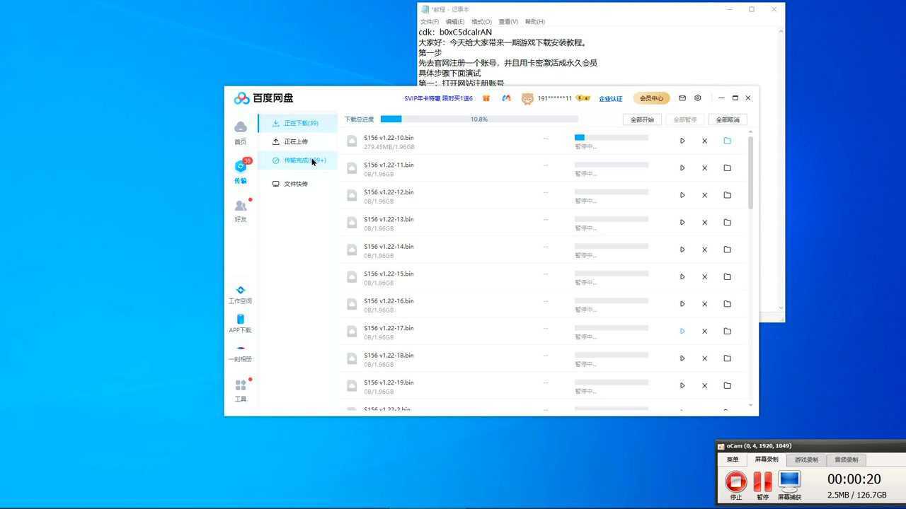The image size is (906, 509).
Task: Cancel download of S156 v1.22-12.bin
Action: 705,195
